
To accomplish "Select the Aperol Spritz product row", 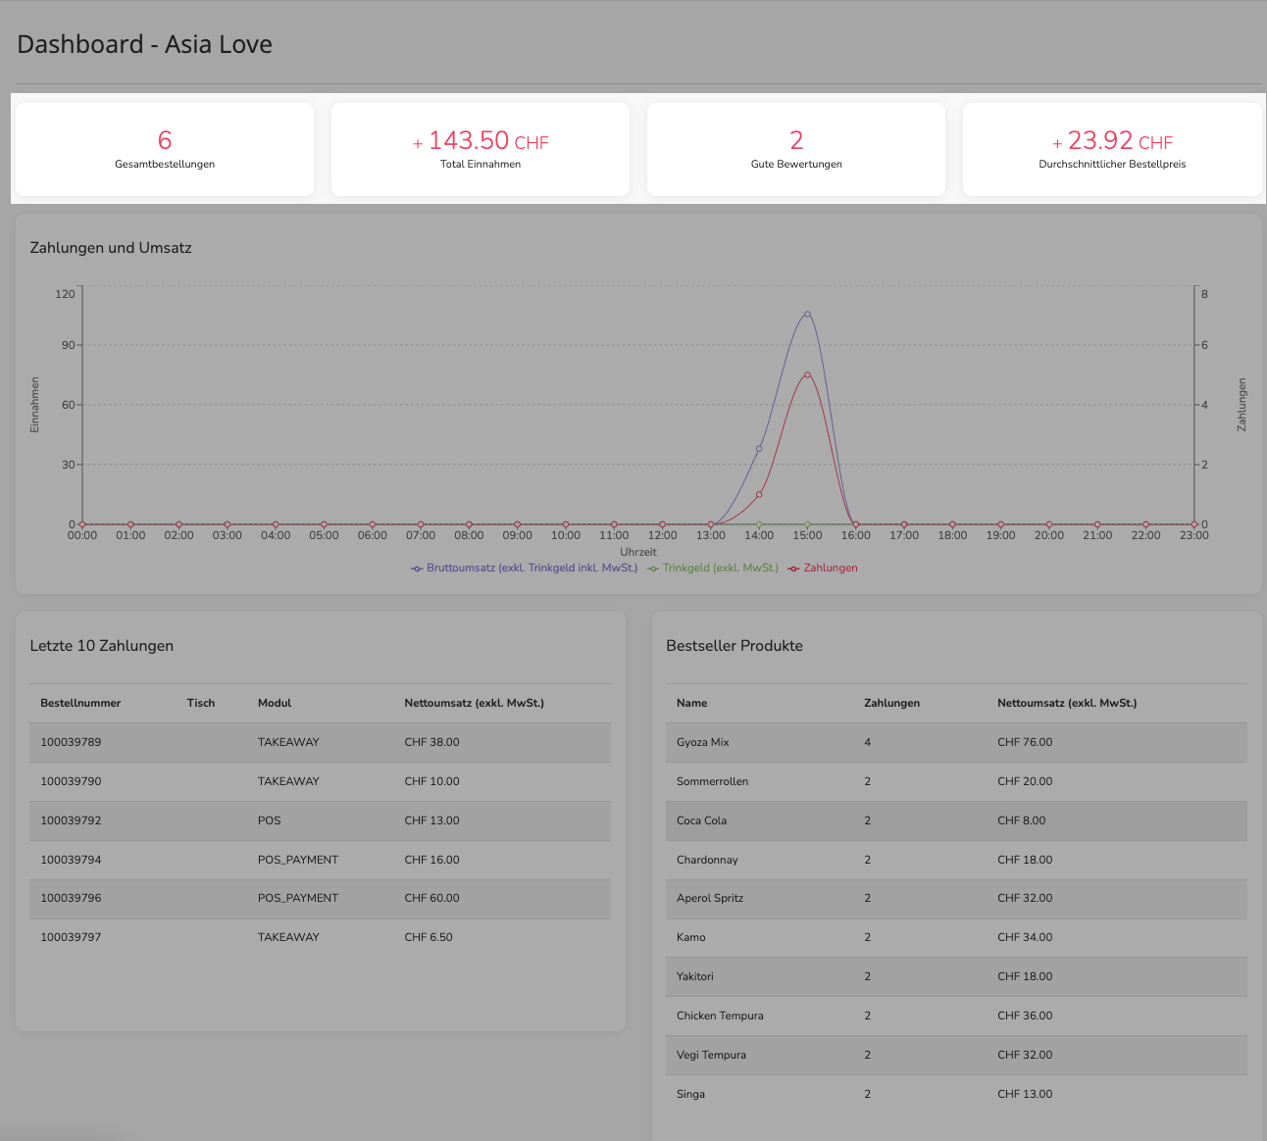I will pyautogui.click(x=956, y=899).
